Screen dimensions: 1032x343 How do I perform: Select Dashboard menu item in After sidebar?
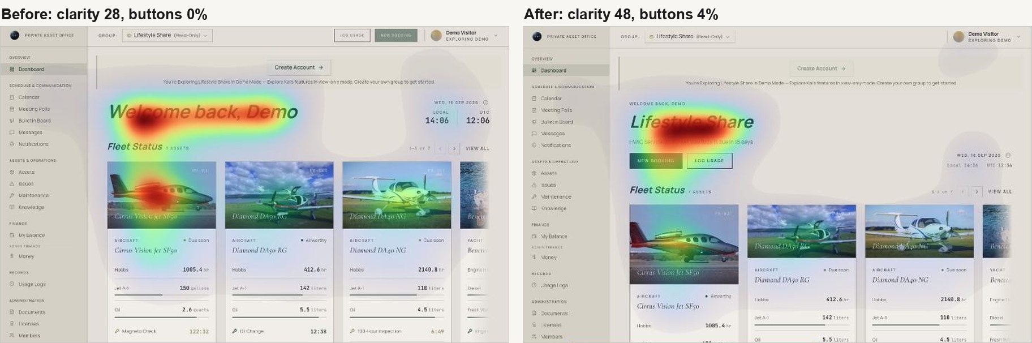(x=566, y=70)
